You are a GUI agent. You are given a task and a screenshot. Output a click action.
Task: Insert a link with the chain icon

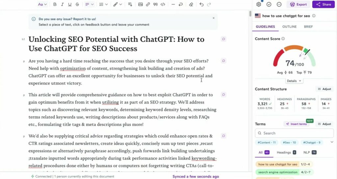pos(148,4)
